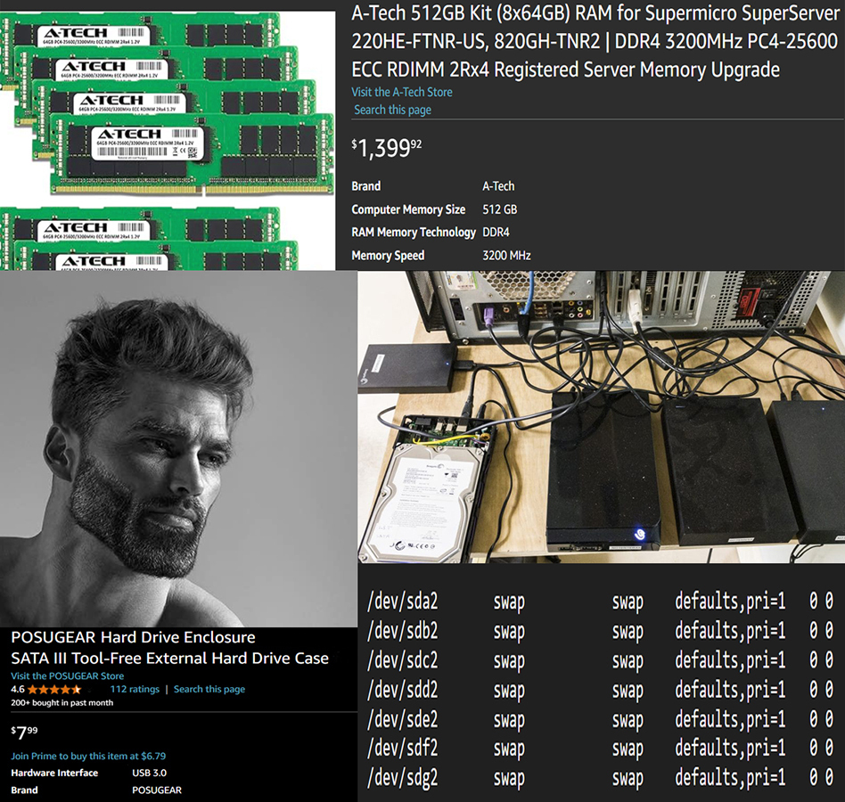Click the $1,399.92 price
This screenshot has height=802, width=845.
pos(387,148)
